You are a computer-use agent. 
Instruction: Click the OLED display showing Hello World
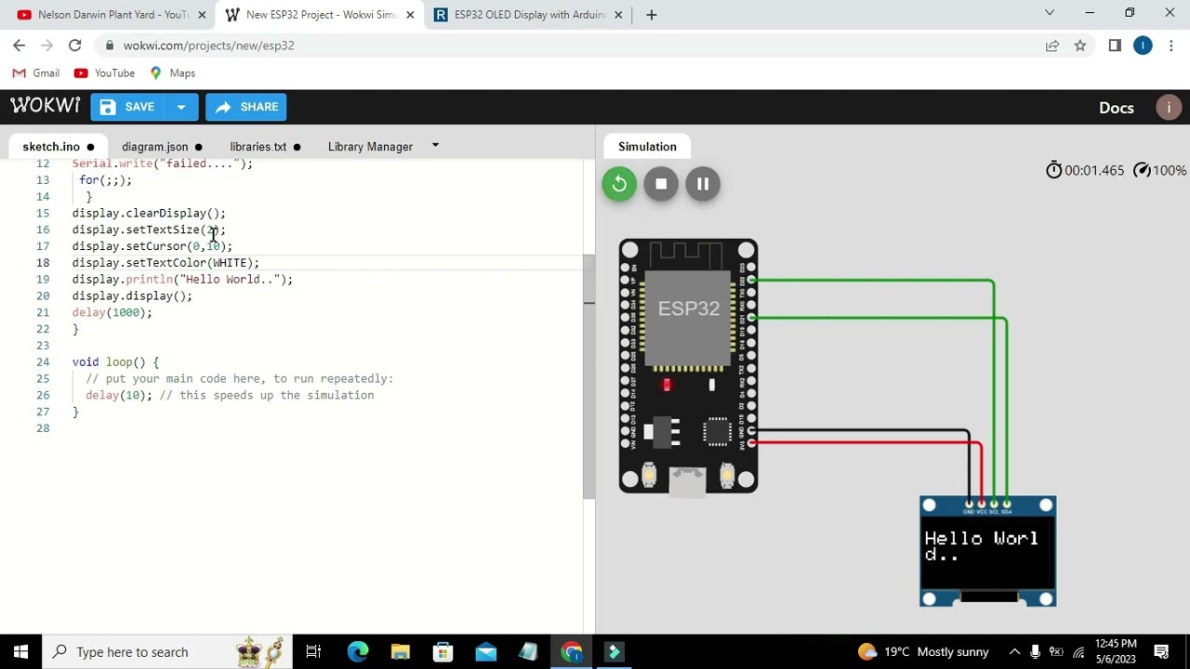(987, 551)
